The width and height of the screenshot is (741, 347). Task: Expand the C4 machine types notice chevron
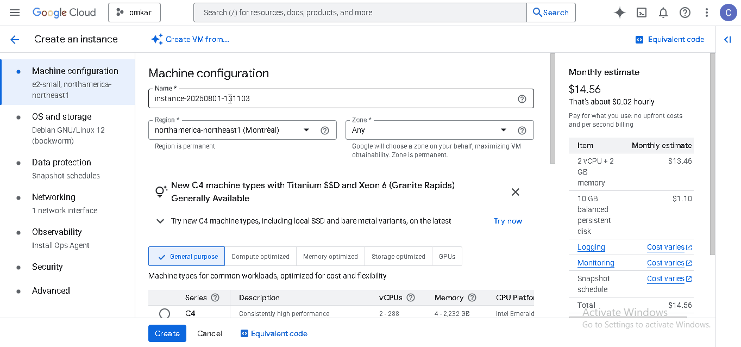coord(160,221)
